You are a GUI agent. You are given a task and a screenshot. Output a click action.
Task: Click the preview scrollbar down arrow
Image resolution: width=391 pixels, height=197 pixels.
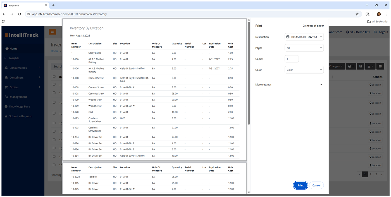(249, 192)
